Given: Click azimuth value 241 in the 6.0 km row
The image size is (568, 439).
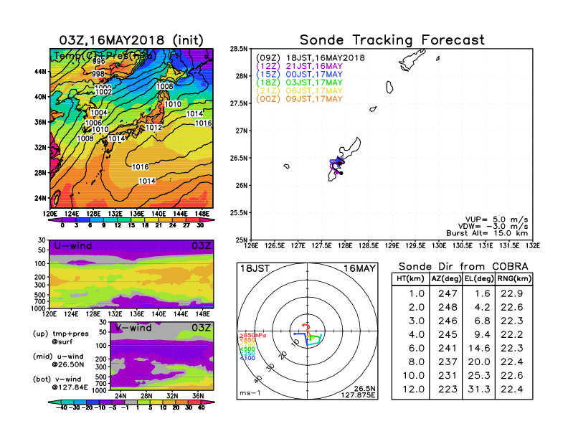Looking at the screenshot, I should pyautogui.click(x=448, y=349).
